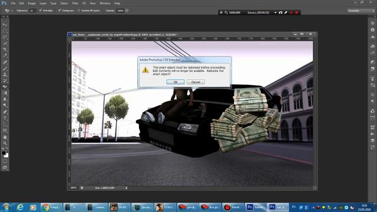Click the foreground color swatch
The width and height of the screenshot is (377, 212).
(4, 153)
